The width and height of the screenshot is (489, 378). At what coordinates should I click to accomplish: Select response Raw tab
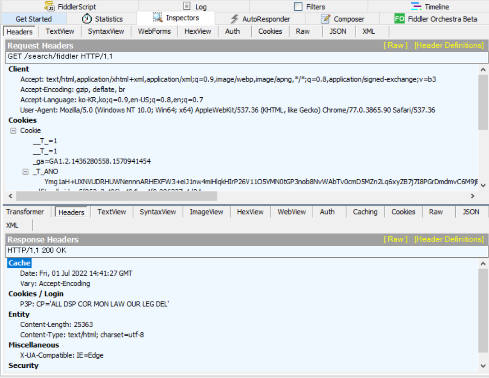[436, 212]
